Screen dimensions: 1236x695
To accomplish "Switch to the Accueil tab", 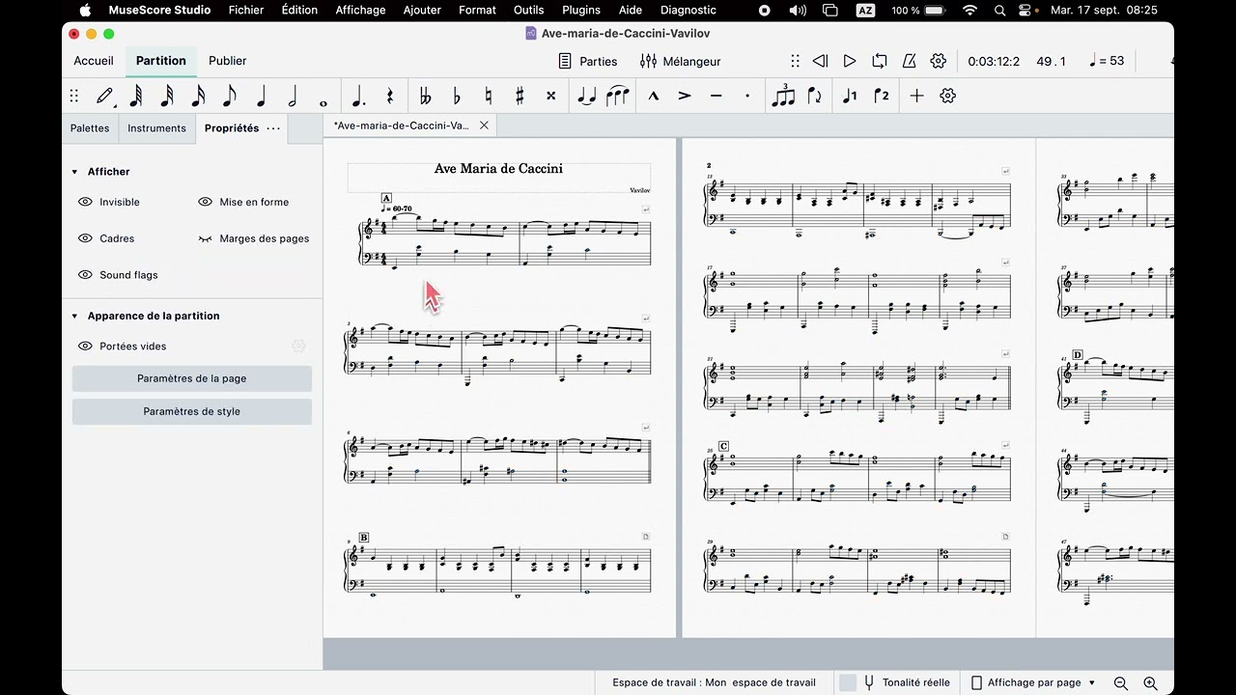I will pos(94,61).
